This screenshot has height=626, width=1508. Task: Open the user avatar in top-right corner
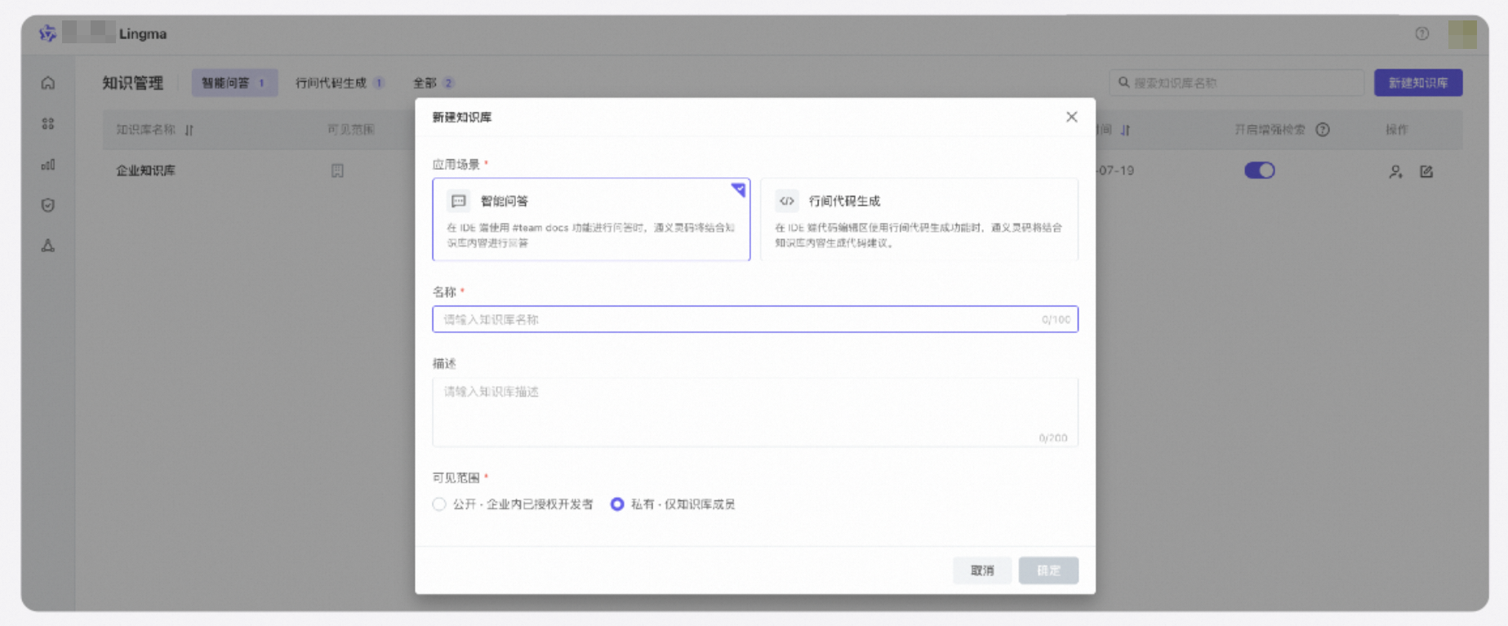pos(1462,34)
